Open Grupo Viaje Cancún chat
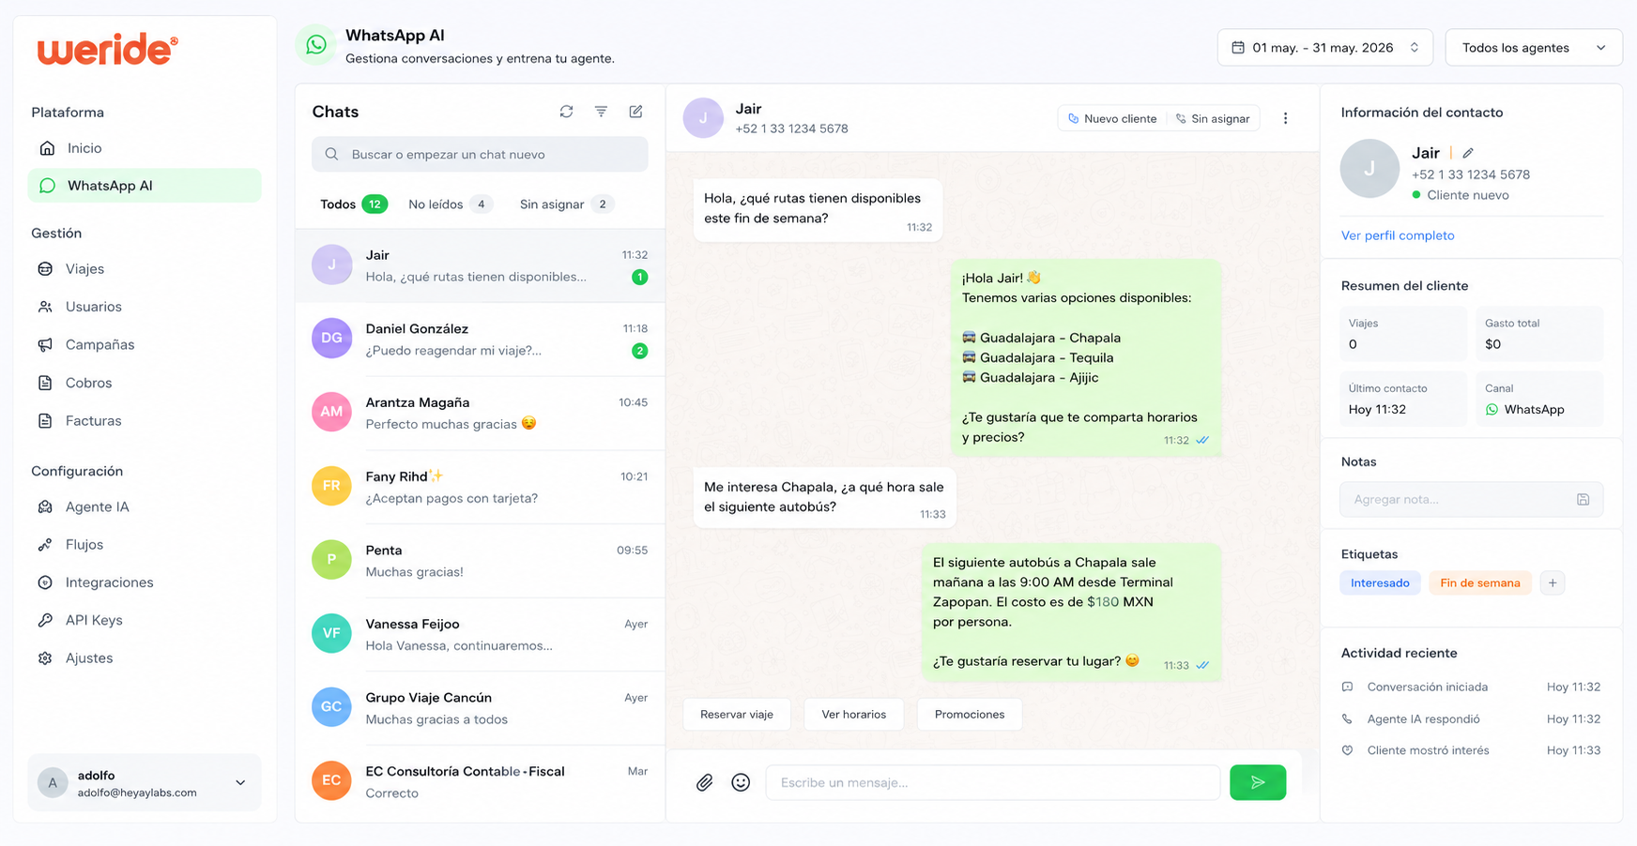Screen dimensions: 1637x846 pos(480,708)
